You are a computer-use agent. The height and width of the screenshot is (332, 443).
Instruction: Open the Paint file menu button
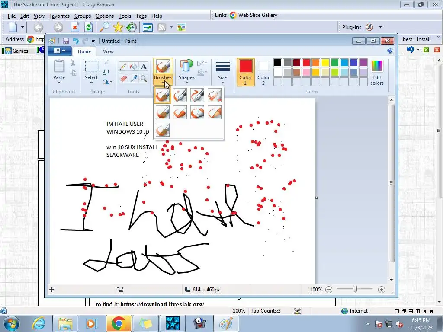tap(59, 51)
